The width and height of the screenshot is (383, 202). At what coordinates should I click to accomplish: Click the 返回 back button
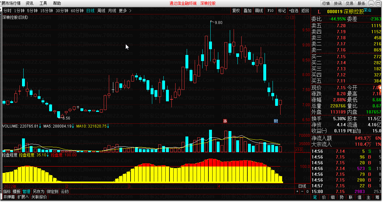(x=305, y=11)
